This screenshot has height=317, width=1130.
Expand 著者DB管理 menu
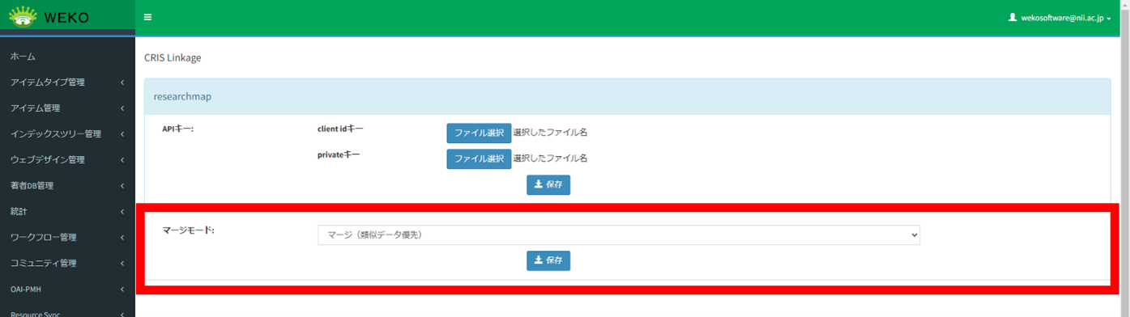pyautogui.click(x=67, y=186)
